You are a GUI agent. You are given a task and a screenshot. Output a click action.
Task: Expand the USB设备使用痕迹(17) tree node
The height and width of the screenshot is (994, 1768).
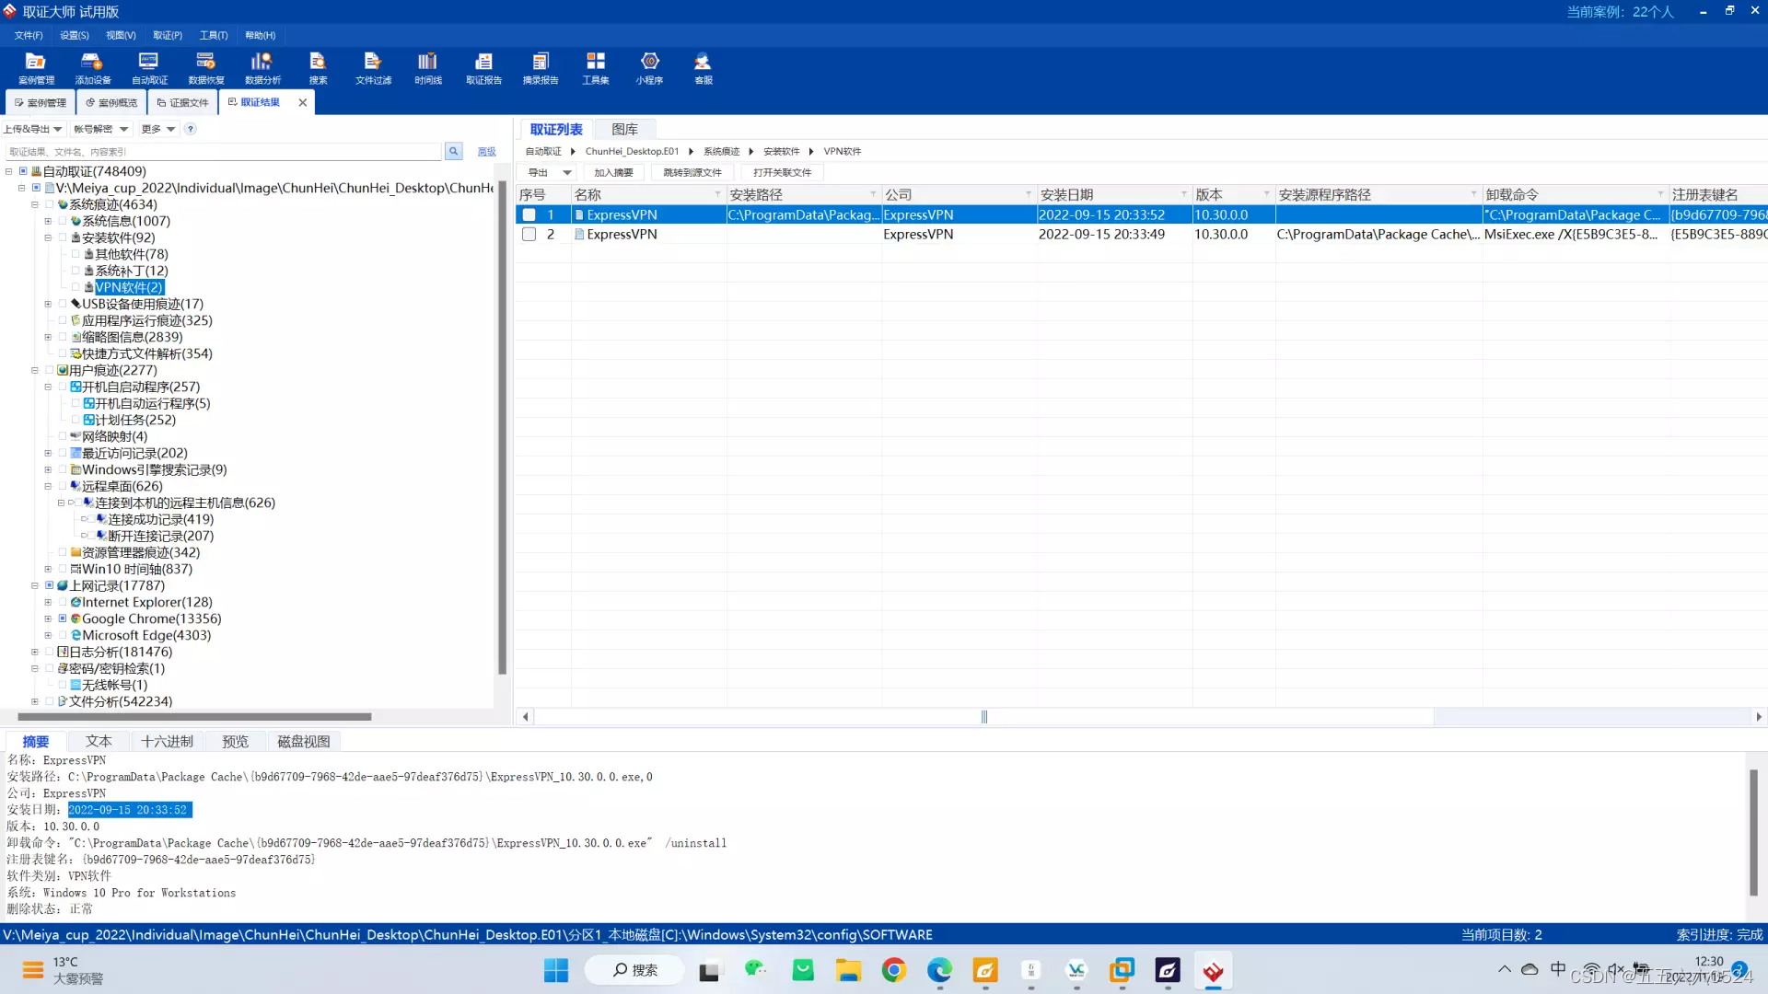point(48,304)
